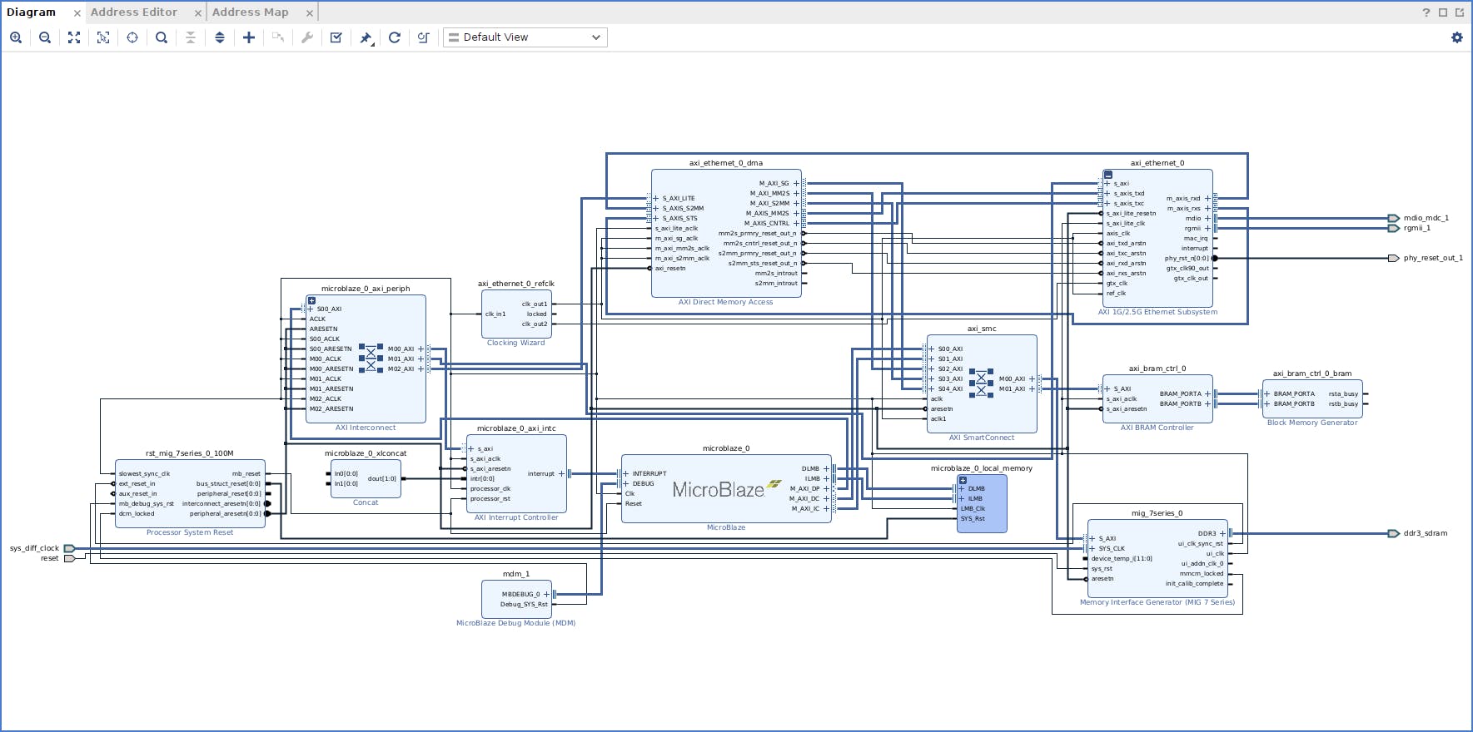1473x732 pixels.
Task: Click the AXI 1G/2.5G Ethernet Subsystem label
Action: pyautogui.click(x=1157, y=313)
